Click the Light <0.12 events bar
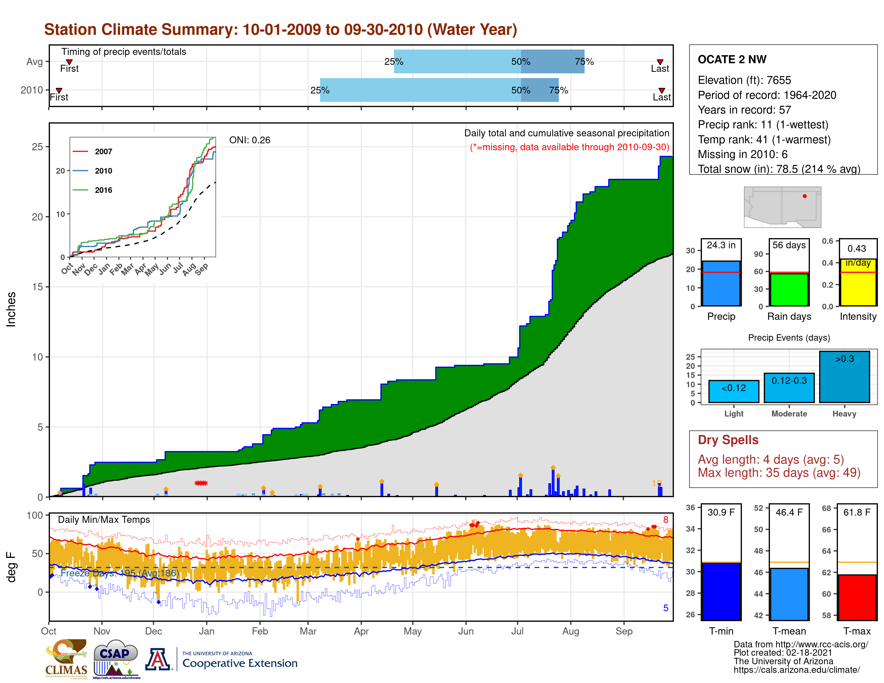The image size is (884, 683). pos(734,391)
